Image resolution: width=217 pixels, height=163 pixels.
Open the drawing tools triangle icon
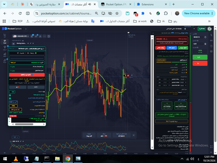pos(40,36)
